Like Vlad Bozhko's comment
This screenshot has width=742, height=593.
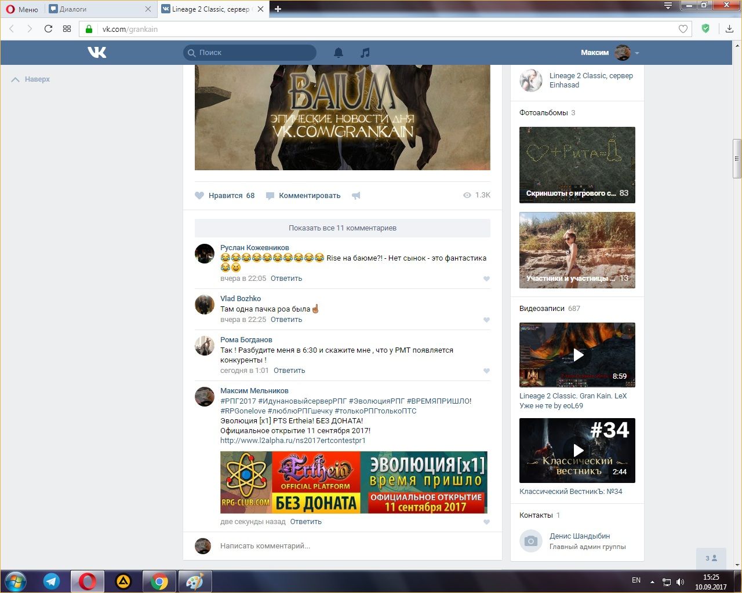(x=486, y=320)
